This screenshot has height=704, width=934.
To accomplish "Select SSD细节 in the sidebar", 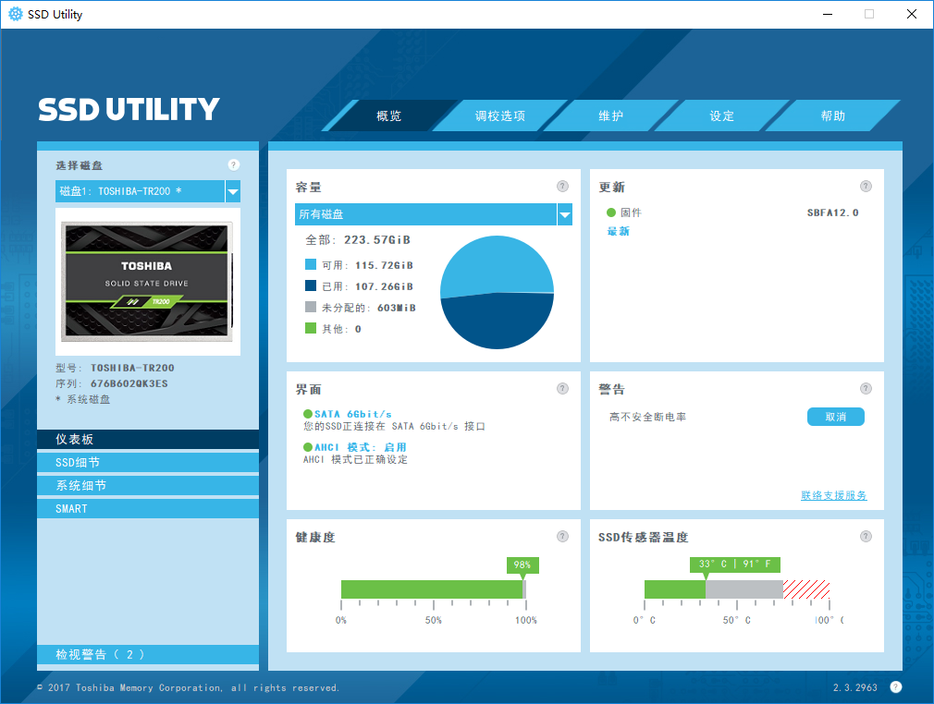I will (x=148, y=462).
